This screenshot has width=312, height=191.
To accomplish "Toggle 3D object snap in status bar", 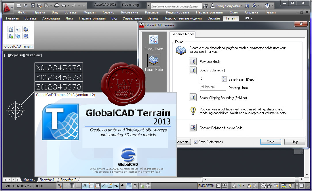I will [97, 186].
